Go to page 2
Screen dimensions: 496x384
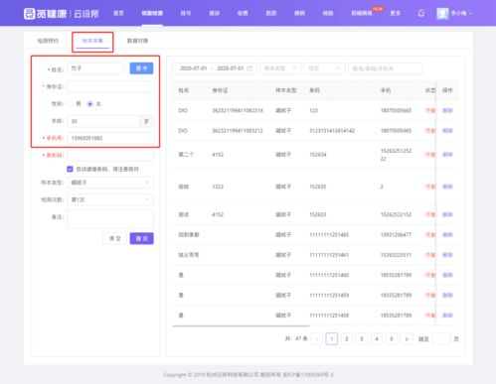pos(347,338)
